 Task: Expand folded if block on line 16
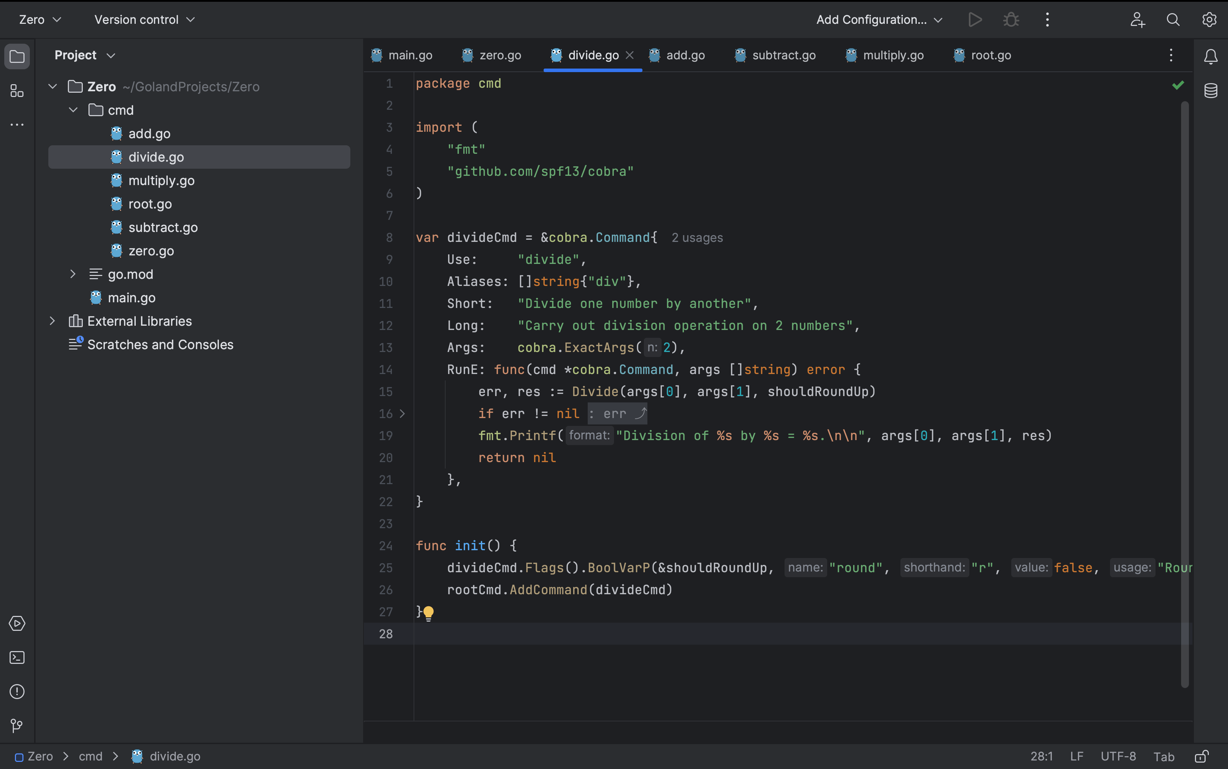(x=402, y=413)
